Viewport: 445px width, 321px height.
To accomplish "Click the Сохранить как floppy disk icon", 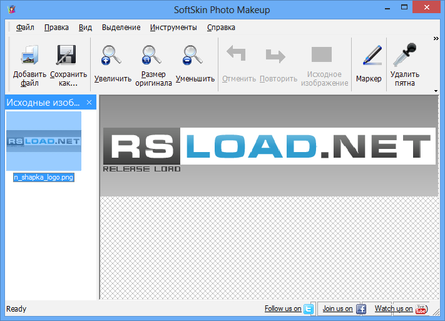I will point(66,55).
